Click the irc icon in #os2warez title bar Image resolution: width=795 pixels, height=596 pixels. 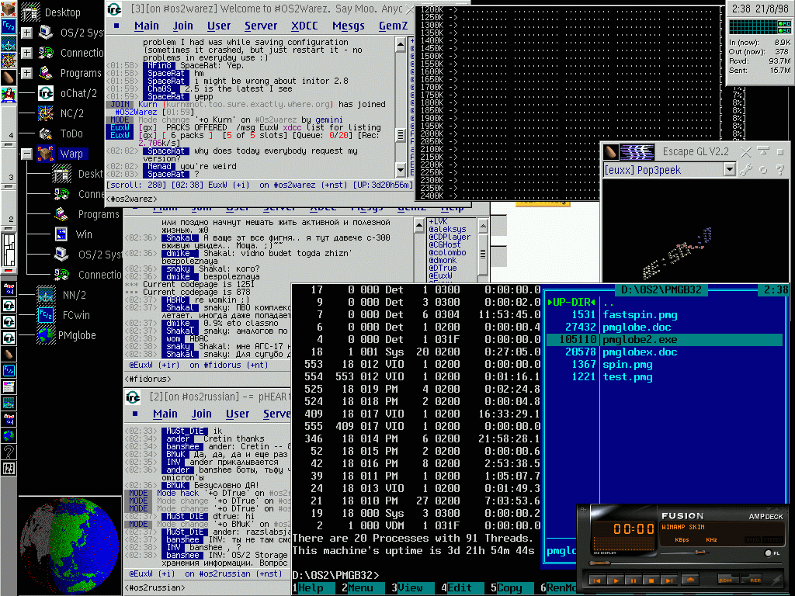click(x=115, y=9)
